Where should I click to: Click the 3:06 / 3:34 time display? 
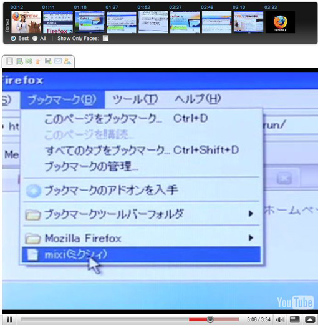(259, 319)
